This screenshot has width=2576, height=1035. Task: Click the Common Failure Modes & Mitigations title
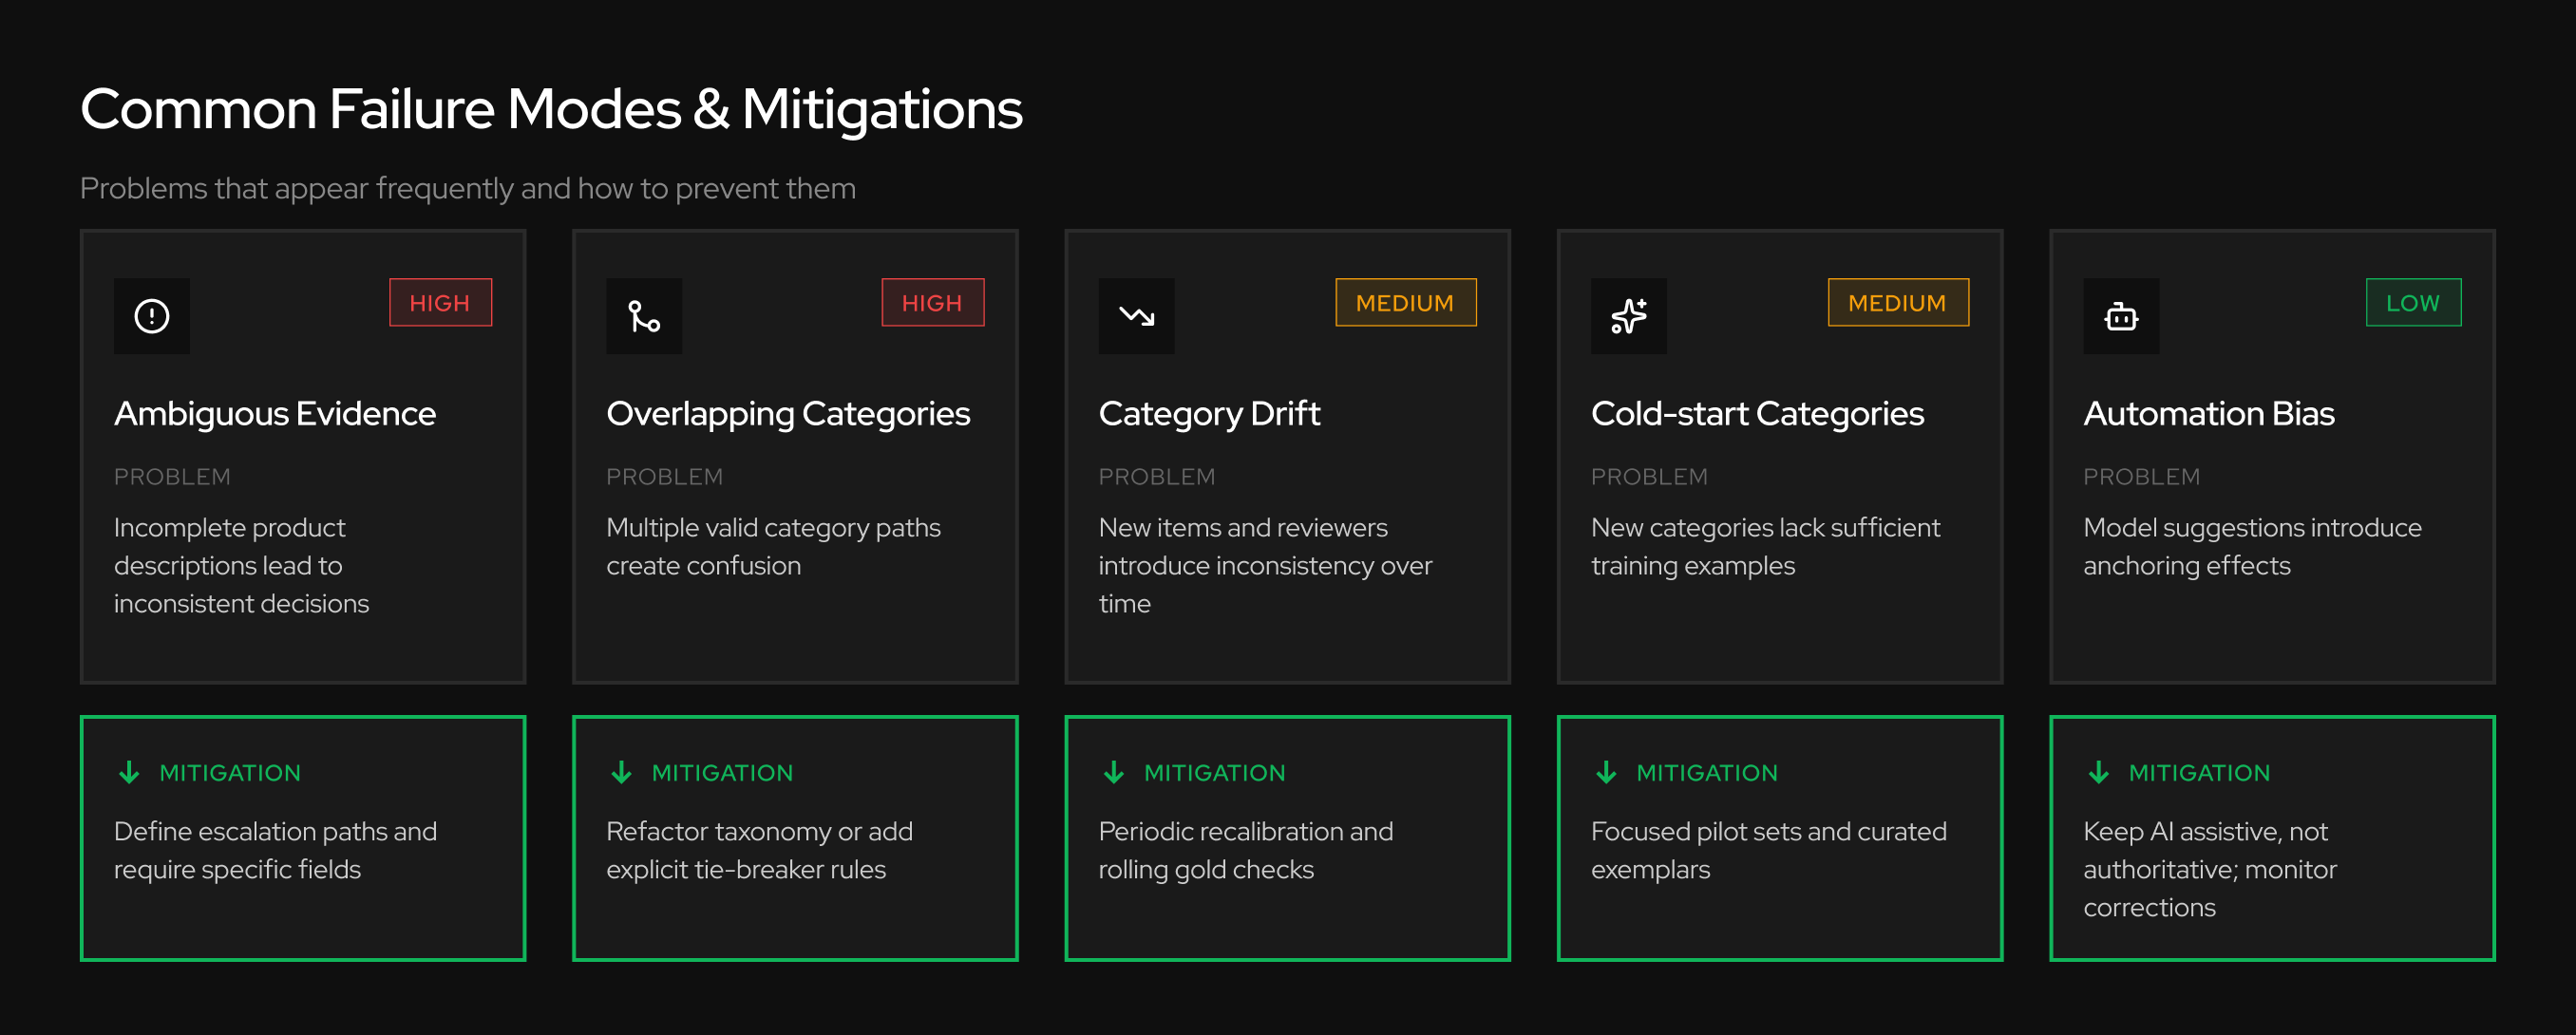coord(551,108)
